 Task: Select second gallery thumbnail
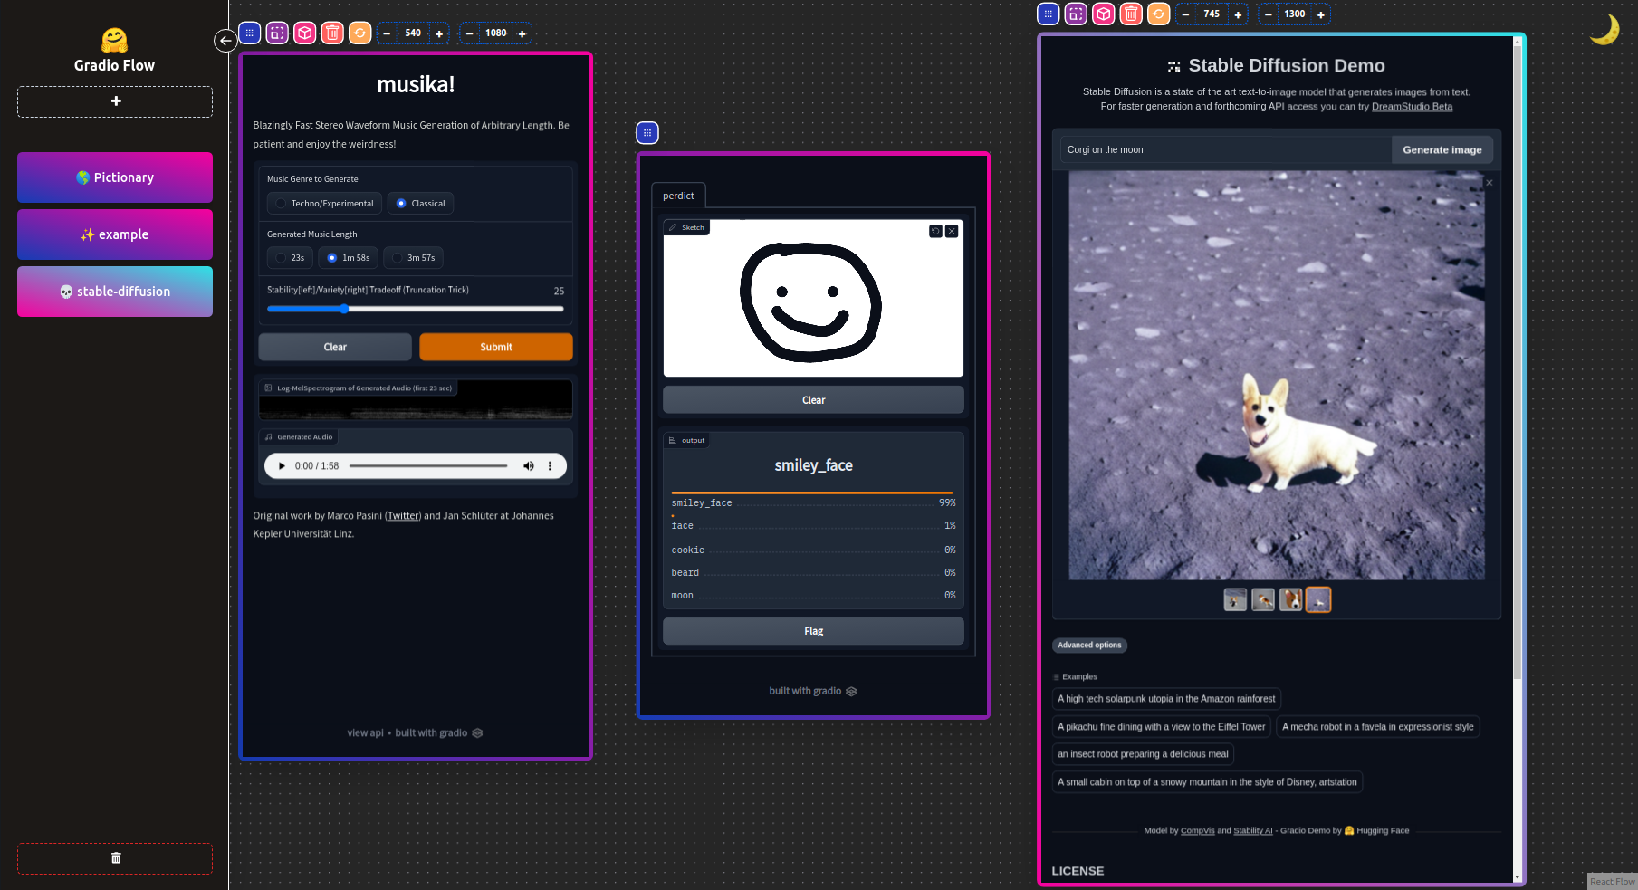point(1263,600)
